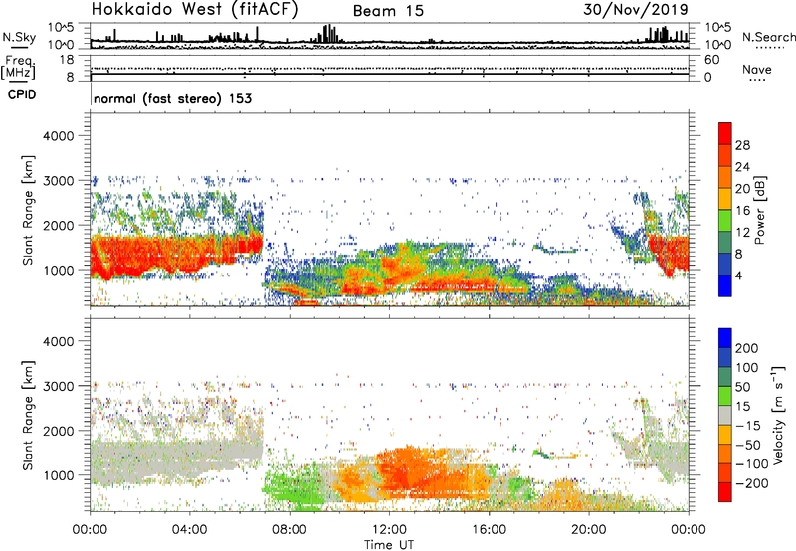Pick the 16–20 dB yellow Power colorbar segment
Viewport: 796px width, 551px height.
(725, 199)
